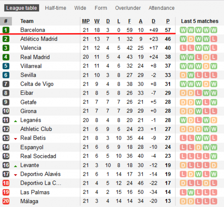Open the Form tab
Viewport: 224px width, 207px height.
pyautogui.click(x=101, y=8)
